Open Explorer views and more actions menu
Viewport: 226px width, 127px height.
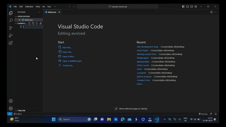[x=39, y=12]
